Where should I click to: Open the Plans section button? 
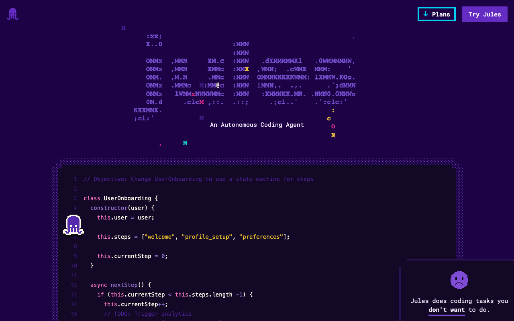click(436, 14)
